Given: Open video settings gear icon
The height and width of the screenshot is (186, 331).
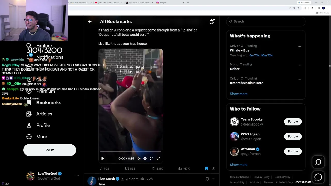Looking at the screenshot, I should (x=145, y=158).
